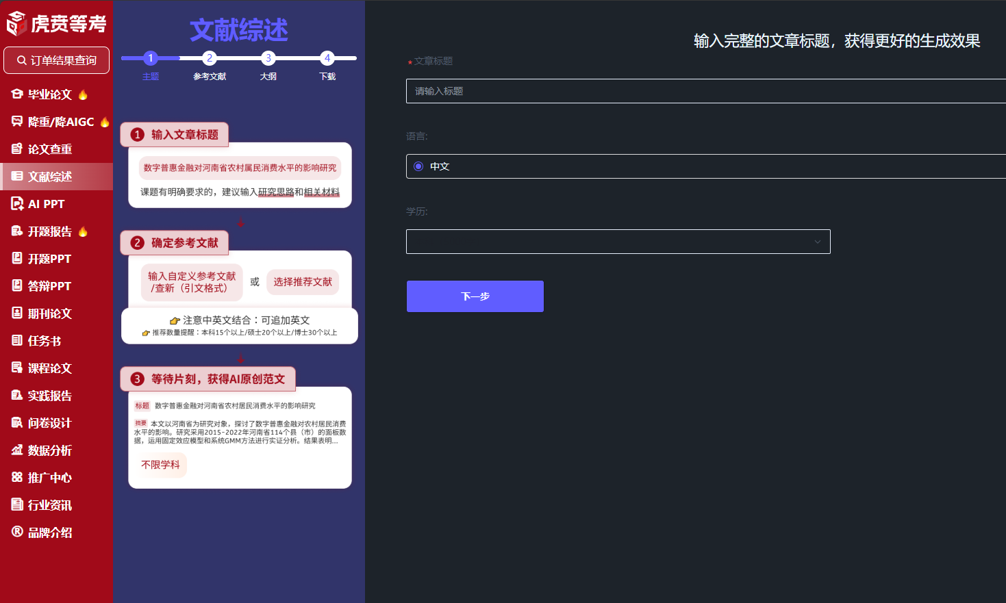Focus the 请输入标题 article title field
The height and width of the screenshot is (603, 1006).
click(706, 91)
